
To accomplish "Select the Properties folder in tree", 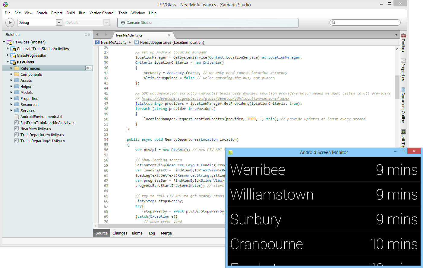I will (x=29, y=98).
